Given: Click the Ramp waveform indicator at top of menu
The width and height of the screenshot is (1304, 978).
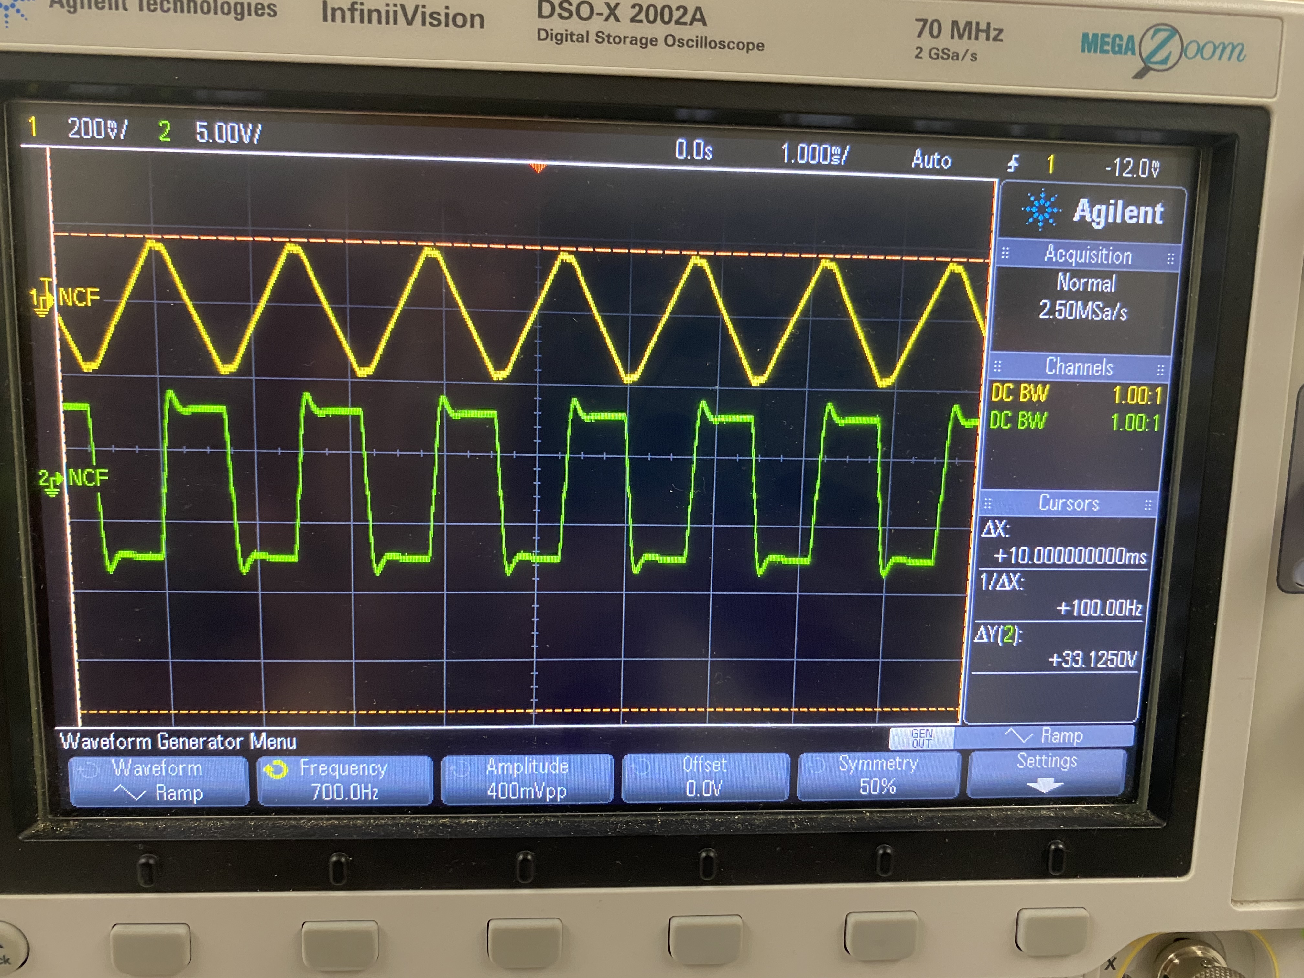Looking at the screenshot, I should tap(1044, 736).
